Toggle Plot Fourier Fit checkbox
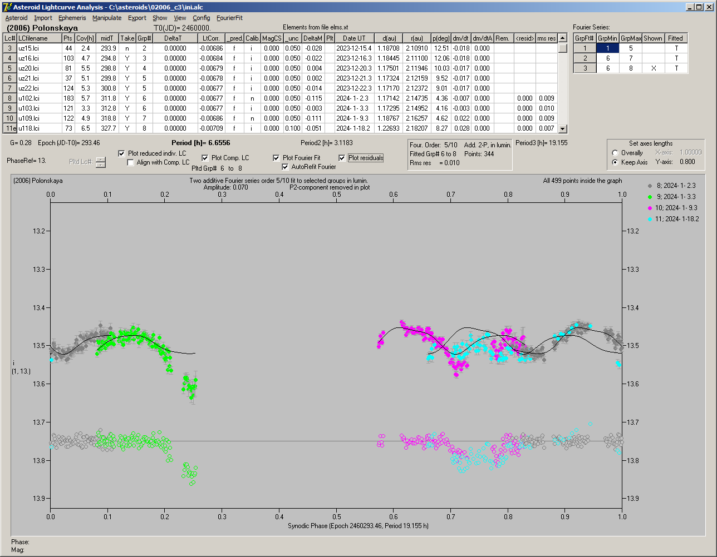Image resolution: width=717 pixels, height=557 pixels. tap(276, 158)
